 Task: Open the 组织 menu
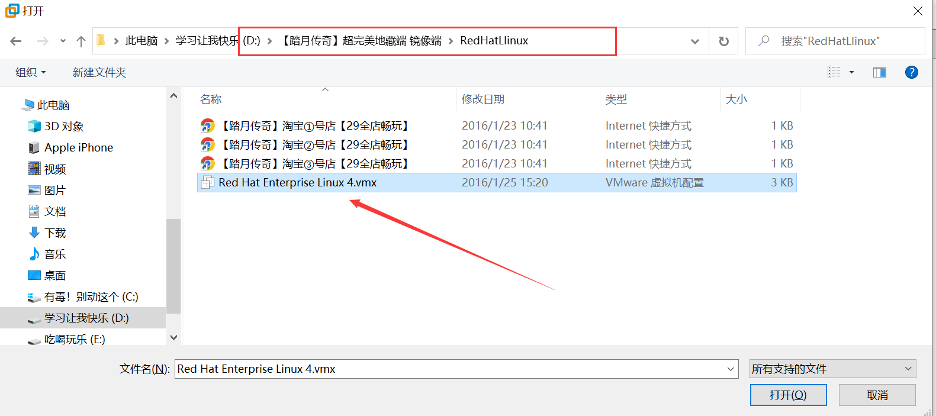31,72
